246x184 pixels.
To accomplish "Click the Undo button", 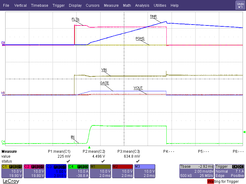I will [x=240, y=5].
